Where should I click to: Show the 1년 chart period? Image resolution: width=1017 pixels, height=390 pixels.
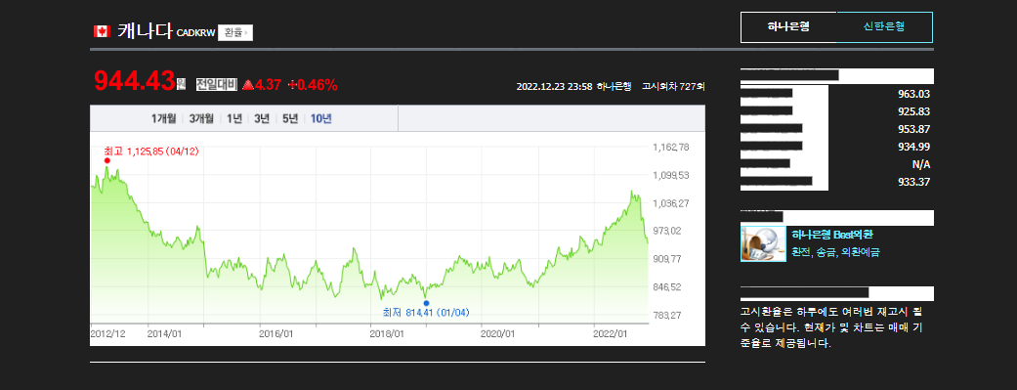click(234, 118)
